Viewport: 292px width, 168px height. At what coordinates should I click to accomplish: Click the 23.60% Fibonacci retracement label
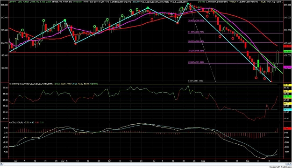[196, 62]
